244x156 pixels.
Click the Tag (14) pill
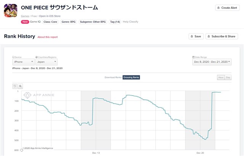pyautogui.click(x=114, y=22)
